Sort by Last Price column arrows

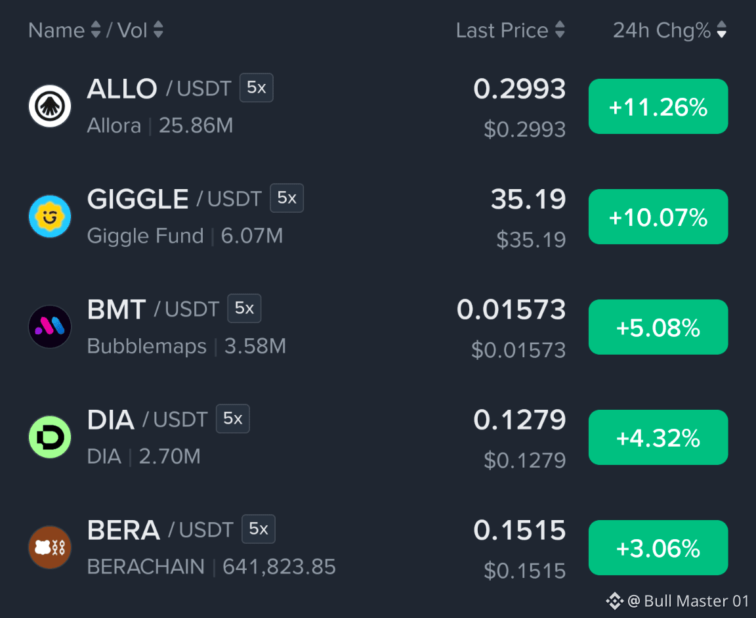coord(560,30)
